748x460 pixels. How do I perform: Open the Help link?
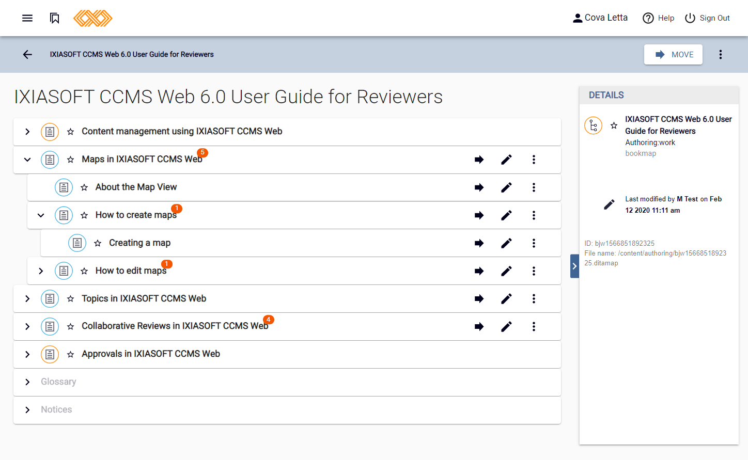[x=659, y=18]
